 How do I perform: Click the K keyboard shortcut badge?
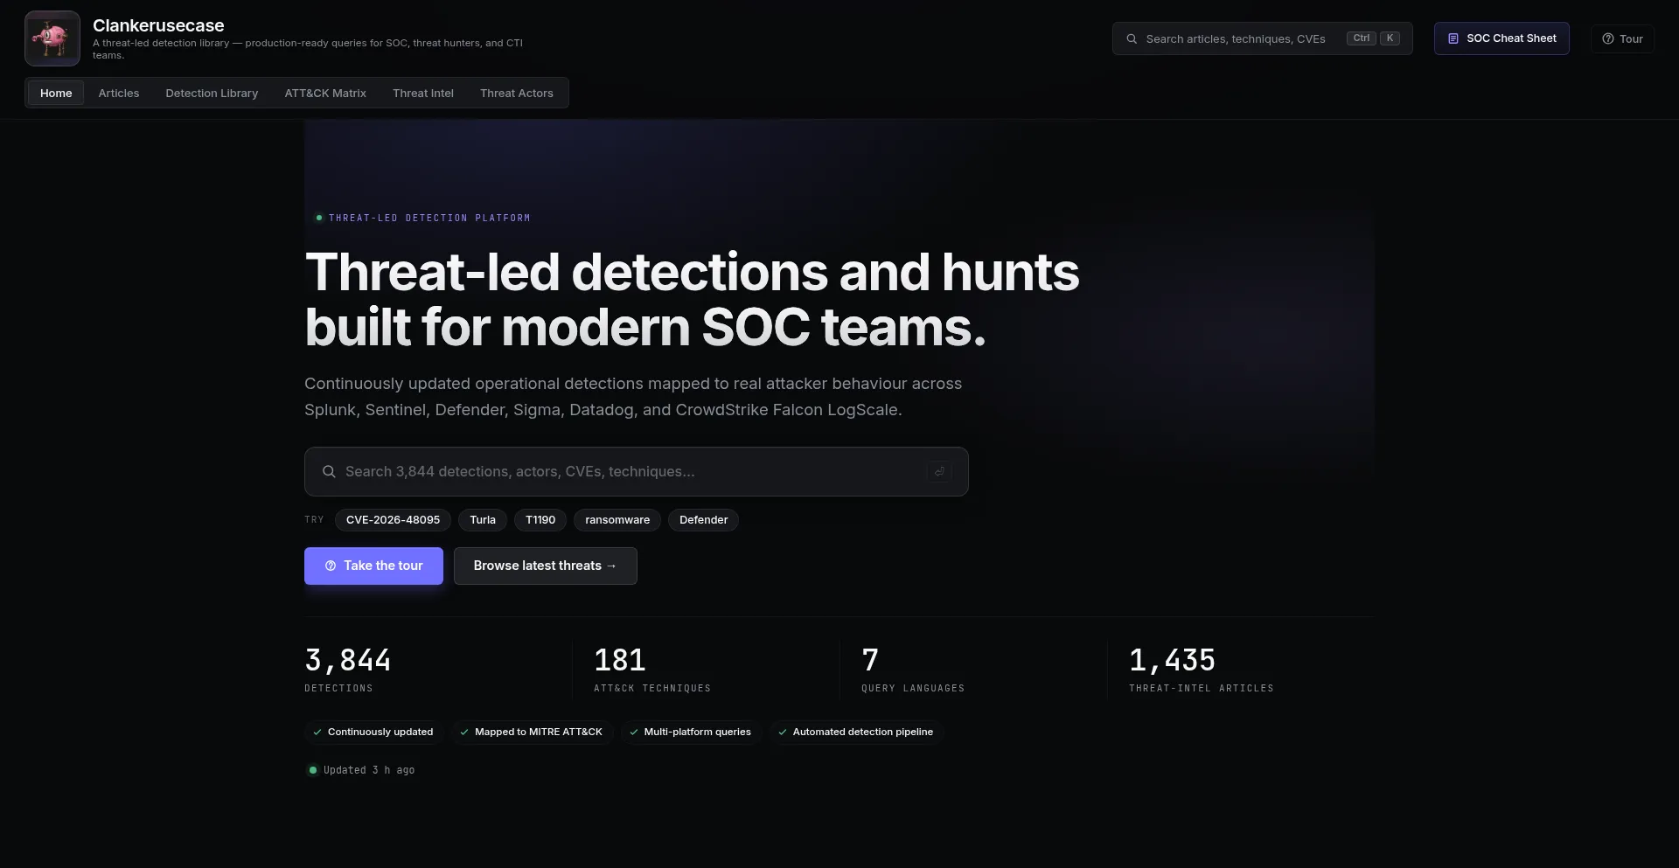tap(1390, 38)
